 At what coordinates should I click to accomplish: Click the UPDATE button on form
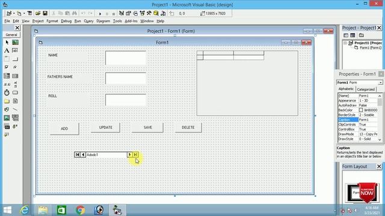click(x=106, y=127)
